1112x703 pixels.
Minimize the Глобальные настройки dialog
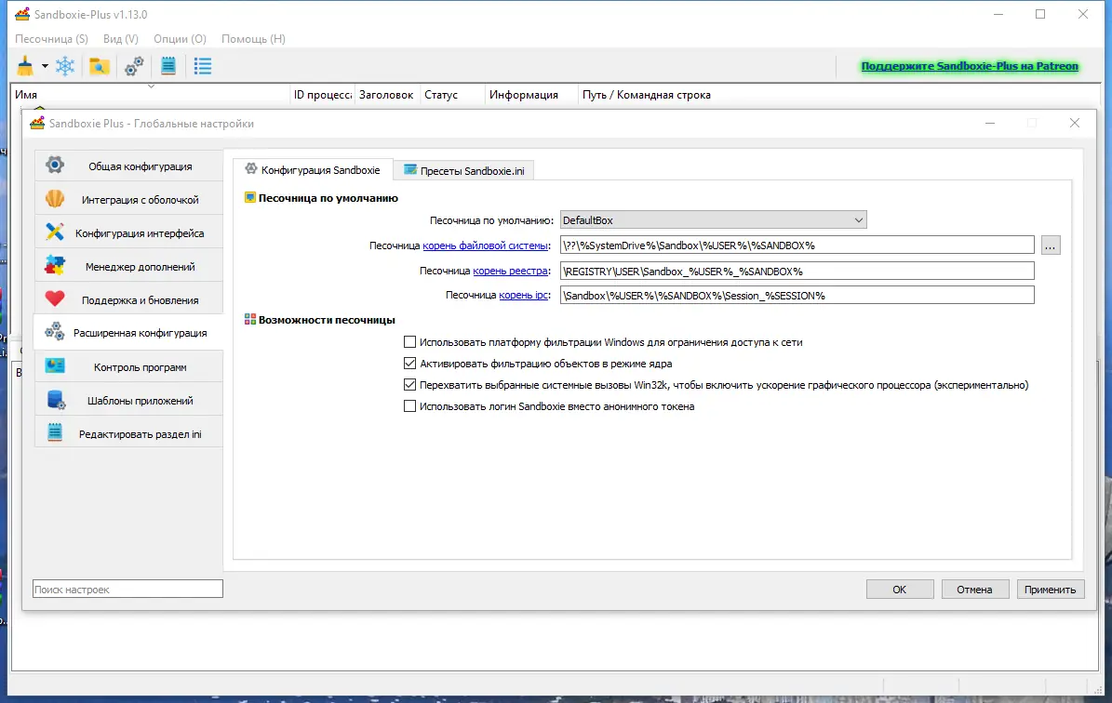pos(990,124)
